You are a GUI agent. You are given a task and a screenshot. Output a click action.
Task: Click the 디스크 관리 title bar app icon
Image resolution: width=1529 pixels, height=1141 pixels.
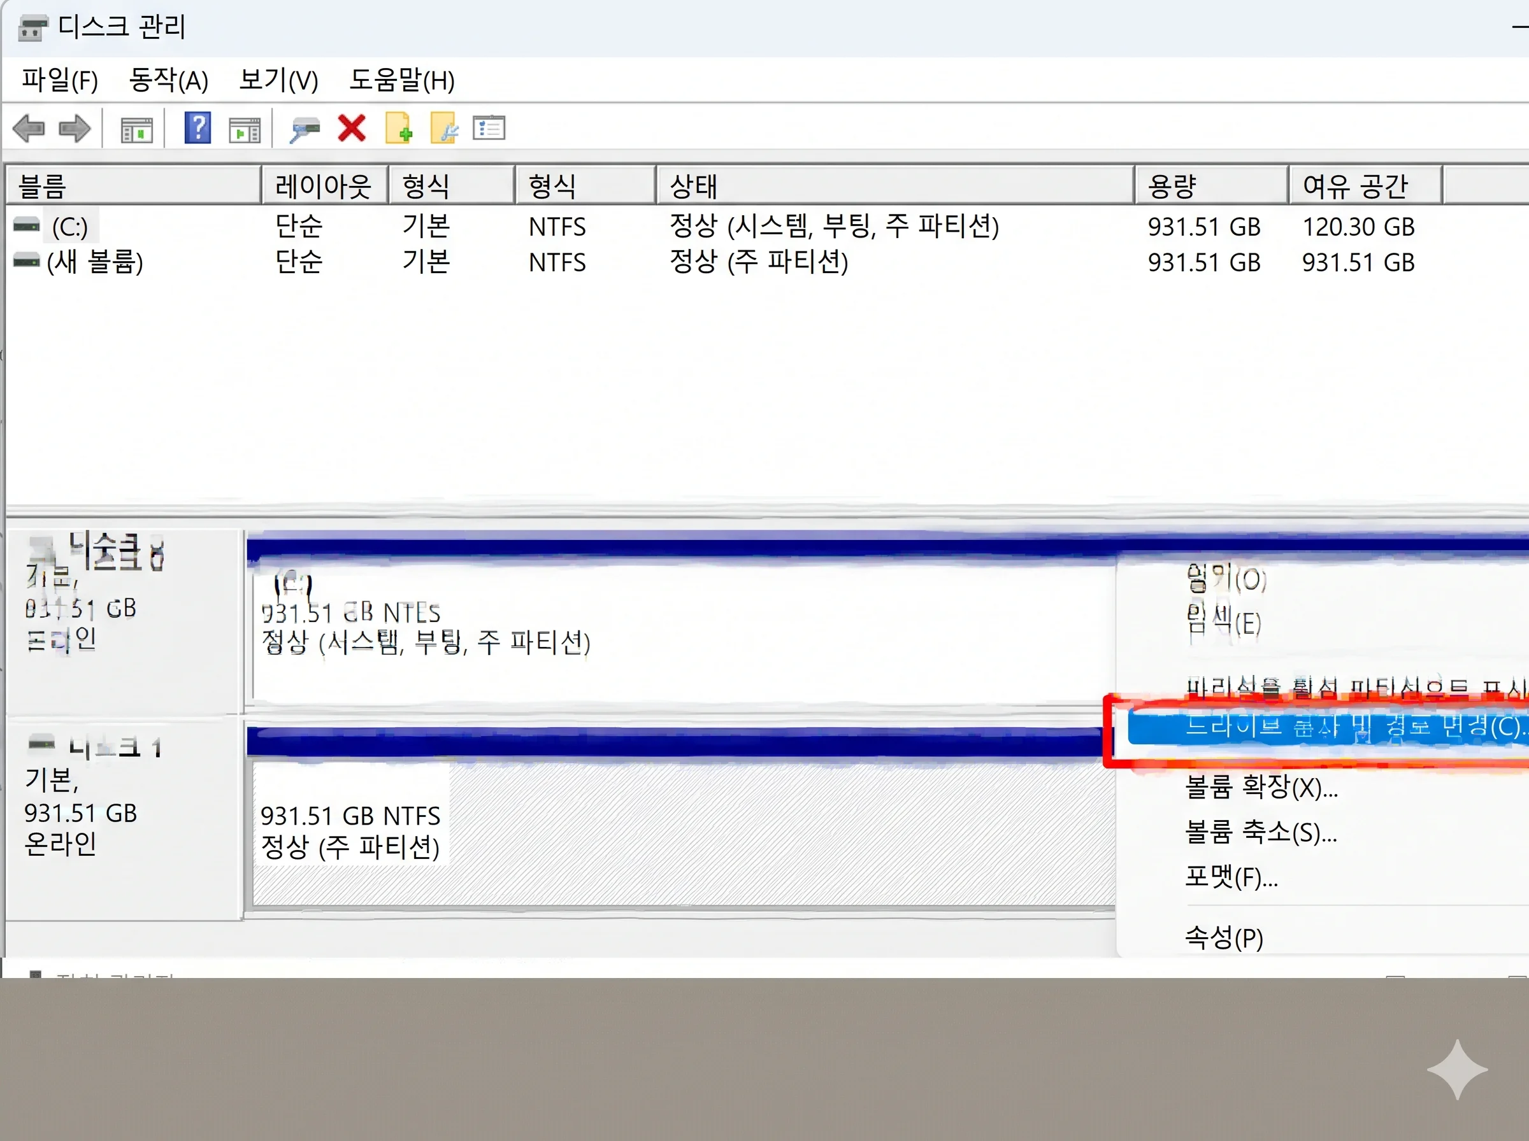(x=32, y=27)
